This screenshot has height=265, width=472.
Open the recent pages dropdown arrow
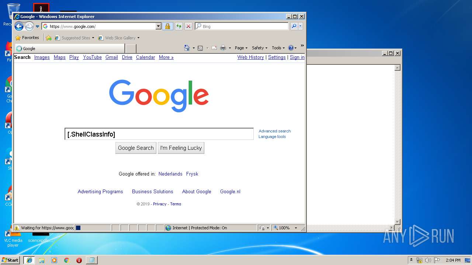tap(37, 26)
